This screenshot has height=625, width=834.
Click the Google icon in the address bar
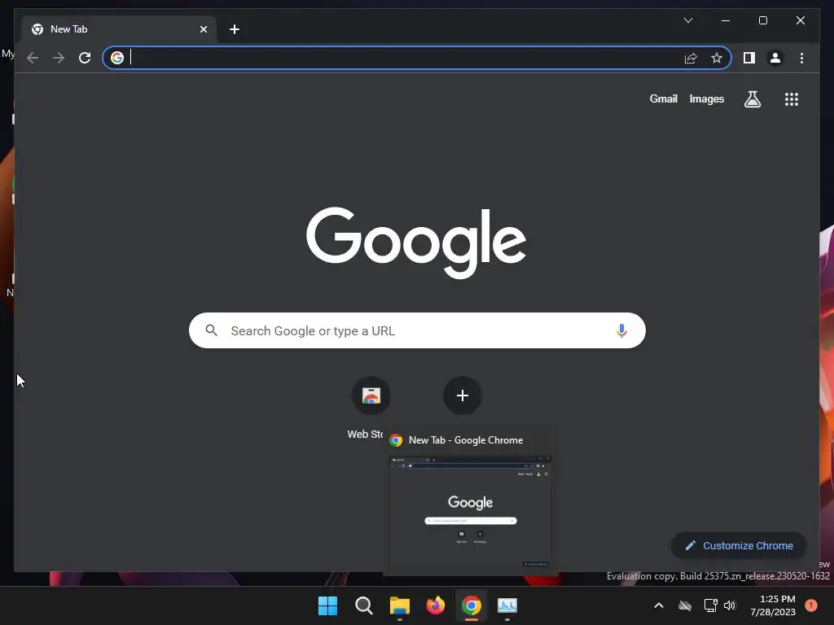point(117,58)
